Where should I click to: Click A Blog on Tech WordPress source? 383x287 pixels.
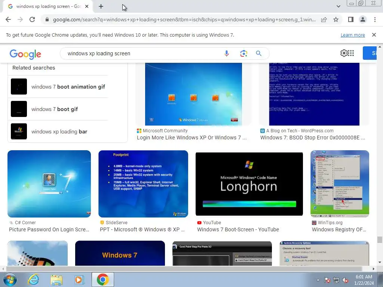click(300, 130)
